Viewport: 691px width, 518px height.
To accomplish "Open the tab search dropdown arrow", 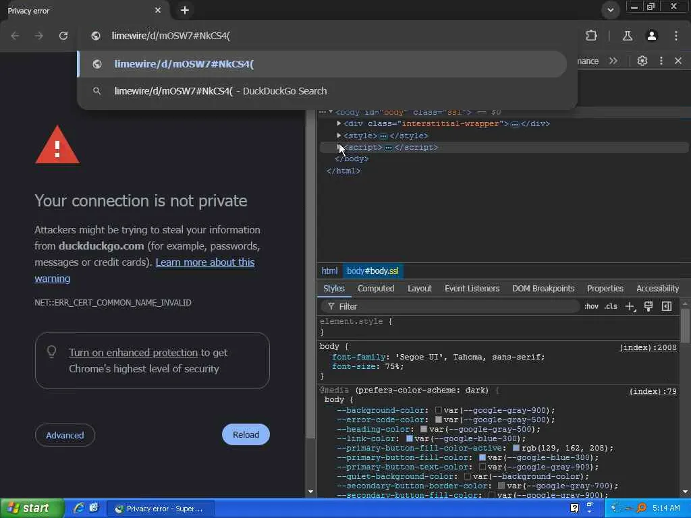I will click(610, 9).
